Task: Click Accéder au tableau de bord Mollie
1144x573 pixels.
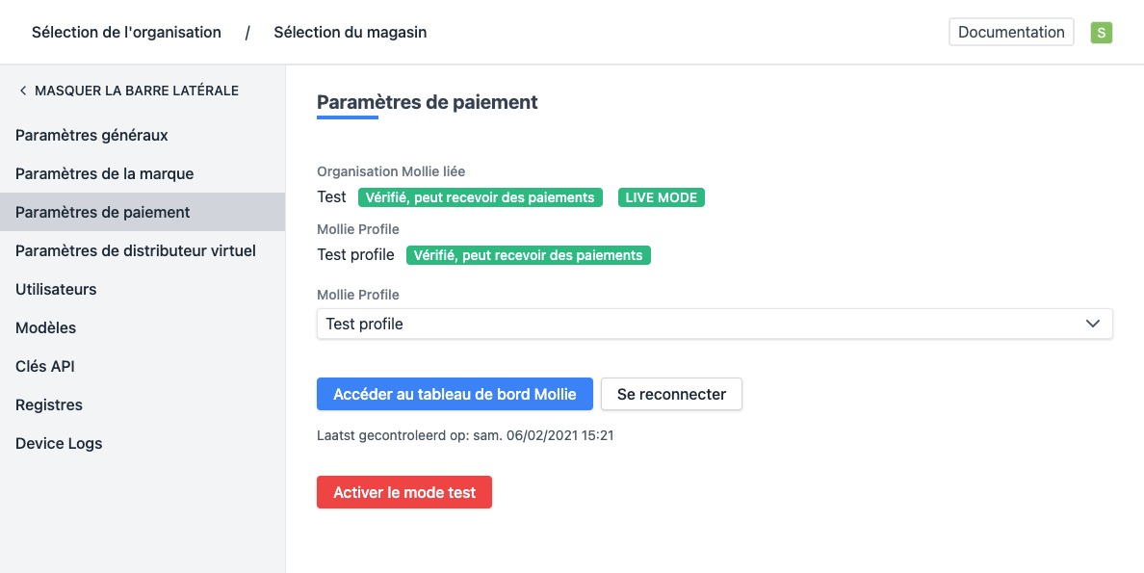Action: (x=455, y=394)
